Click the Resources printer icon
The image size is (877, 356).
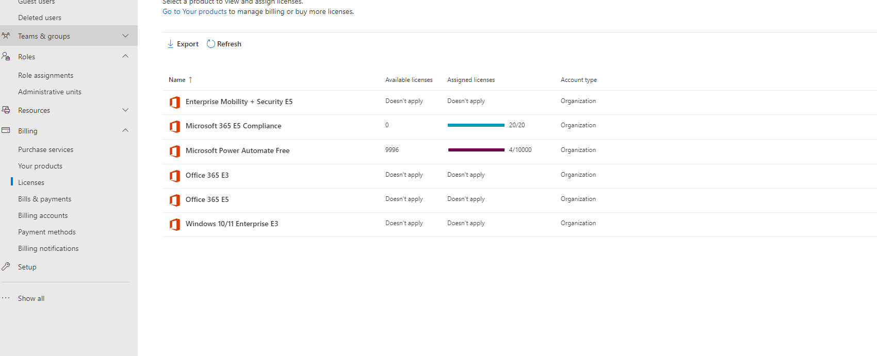(x=6, y=110)
